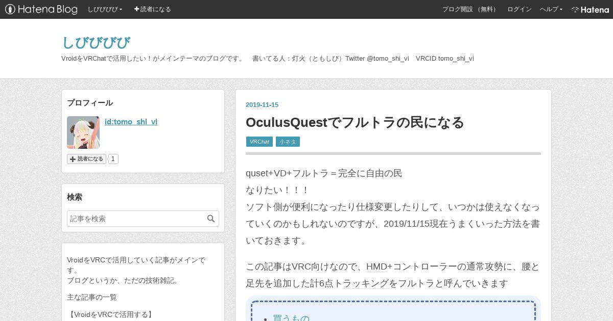
Task: Open the しびびび blog dropdown menu
Action: coord(105,9)
